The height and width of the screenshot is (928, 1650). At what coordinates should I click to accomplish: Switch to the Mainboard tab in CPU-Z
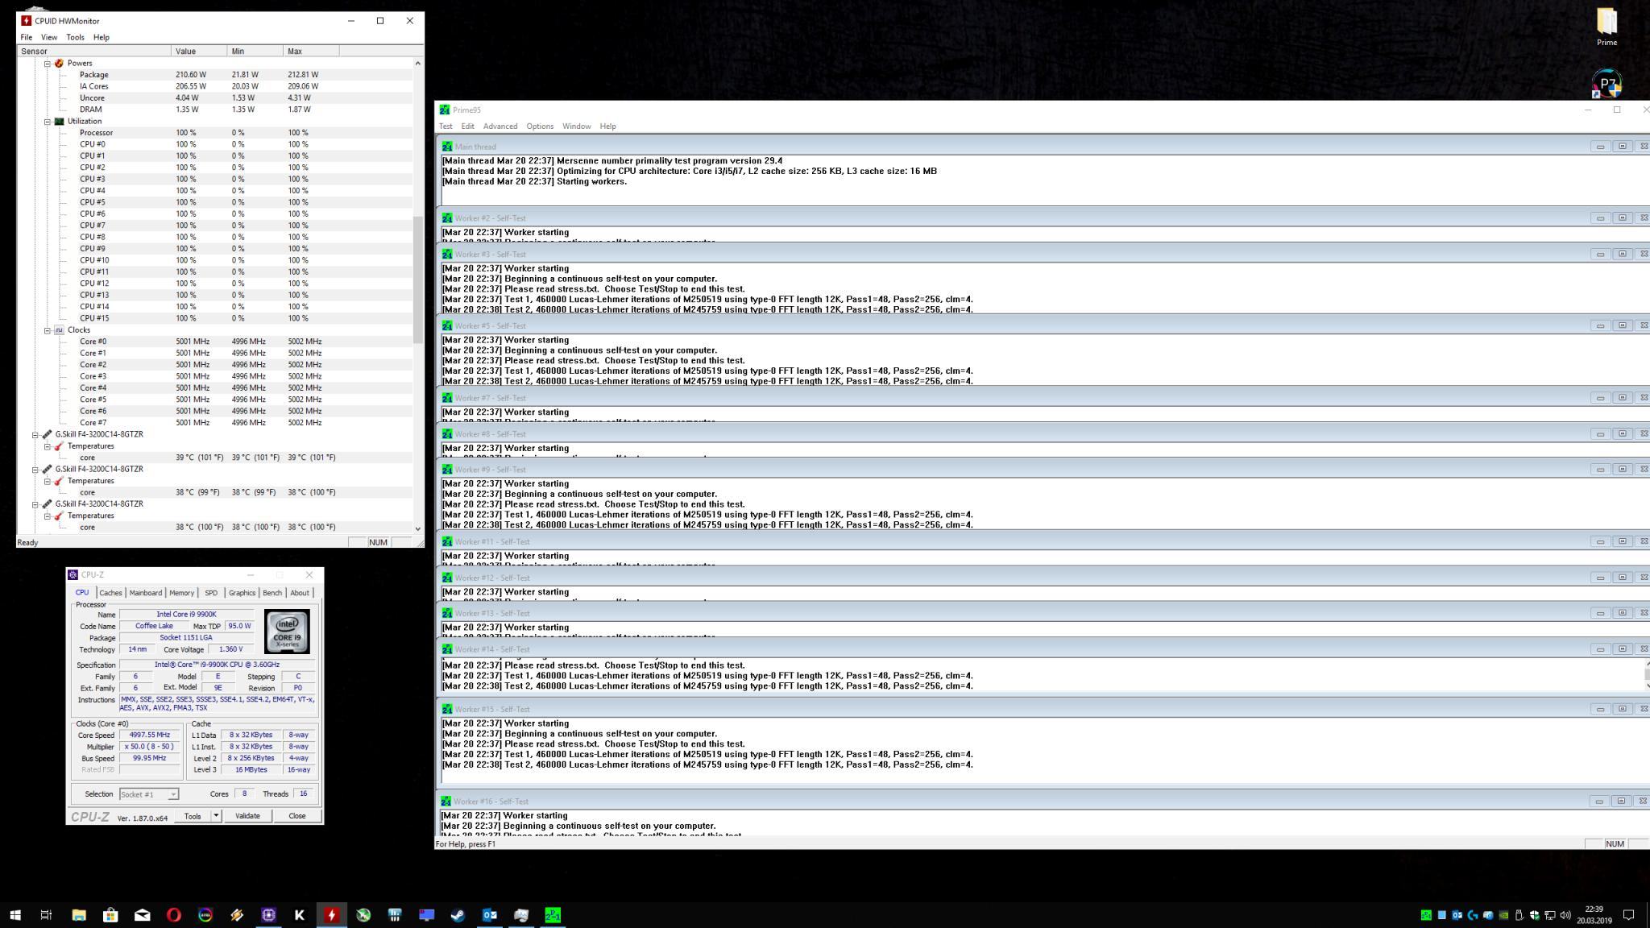pyautogui.click(x=145, y=593)
